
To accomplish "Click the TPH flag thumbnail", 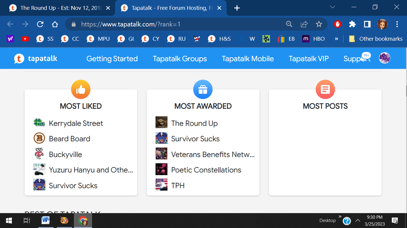I will [162, 185].
